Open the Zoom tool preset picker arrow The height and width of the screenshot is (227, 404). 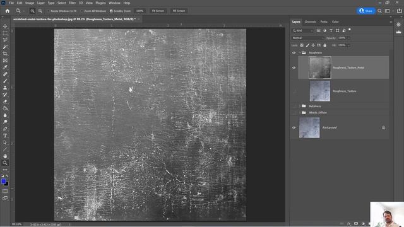(23, 11)
